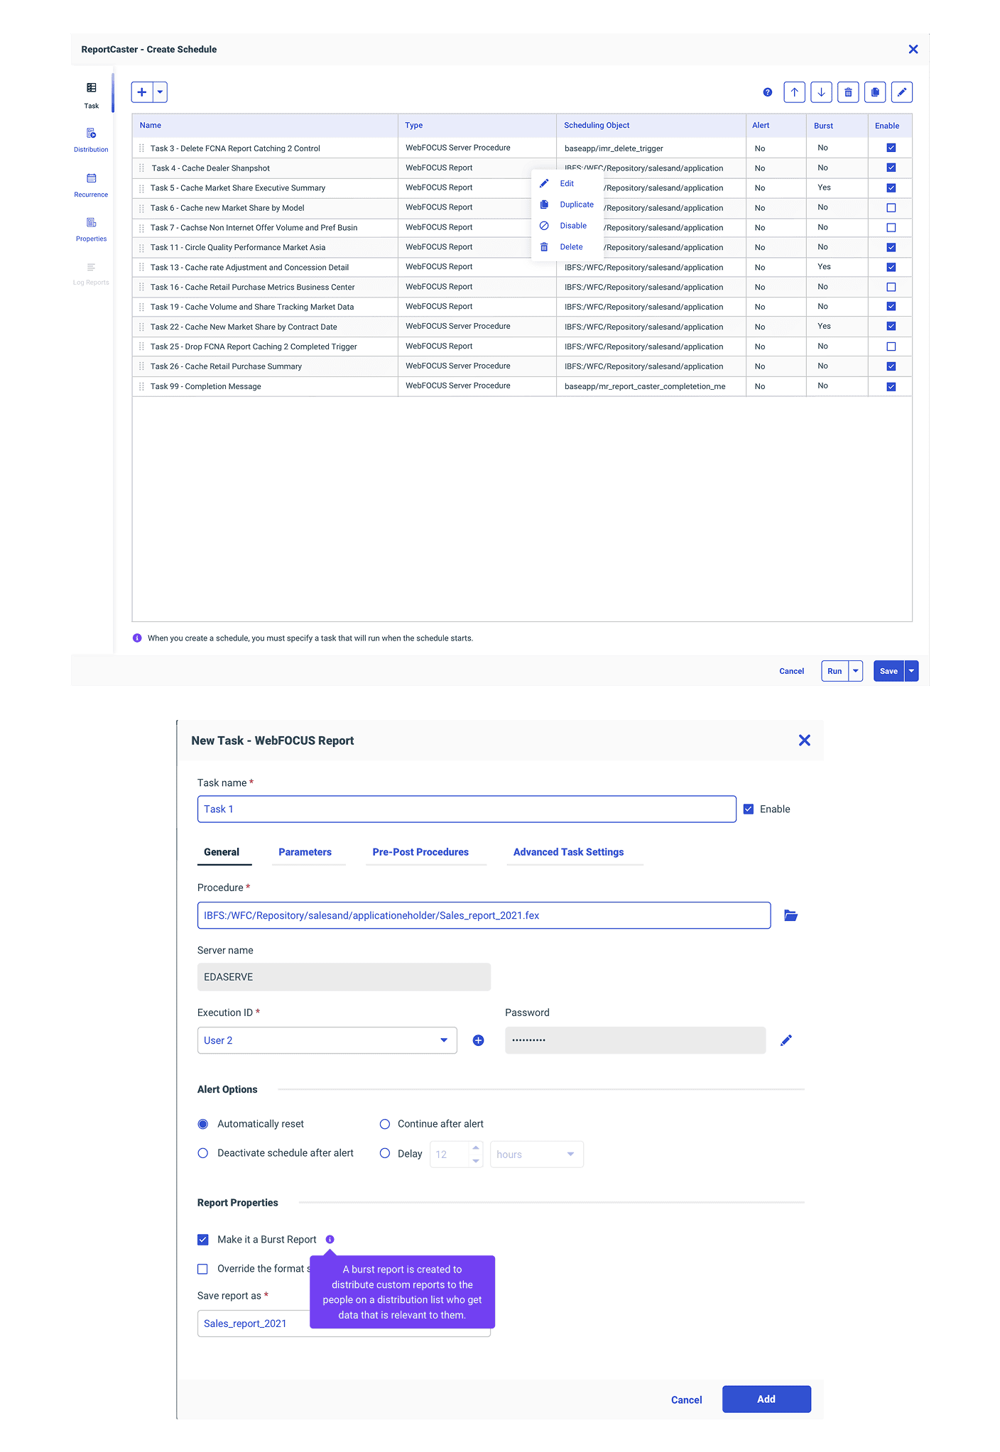
Task: Click the move task up arrow icon
Action: (x=794, y=92)
